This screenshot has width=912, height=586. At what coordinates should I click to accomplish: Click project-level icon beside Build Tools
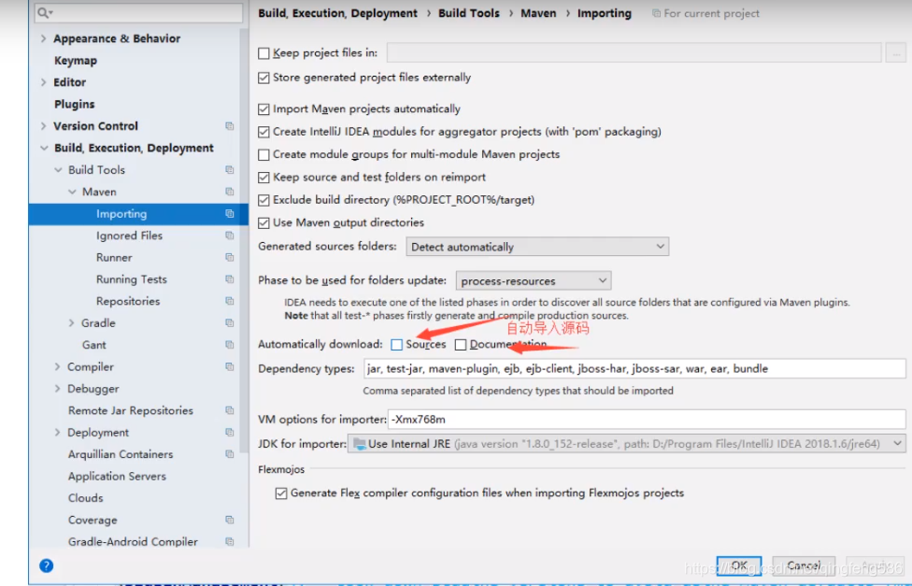pos(230,170)
